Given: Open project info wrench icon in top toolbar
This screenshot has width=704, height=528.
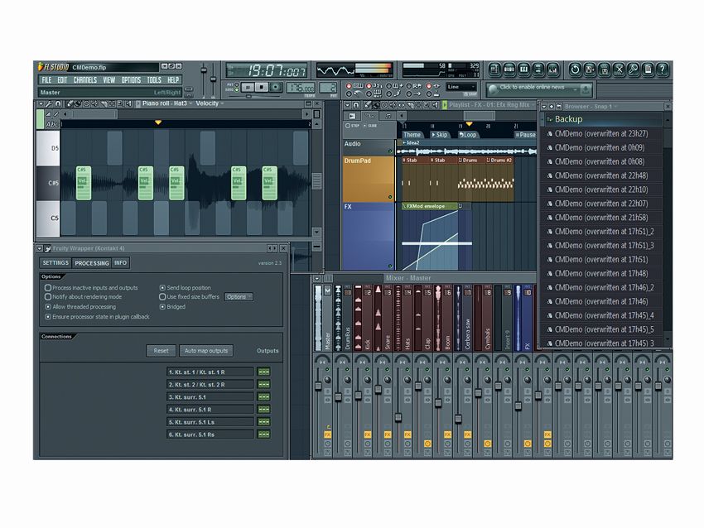Looking at the screenshot, I should 633,70.
